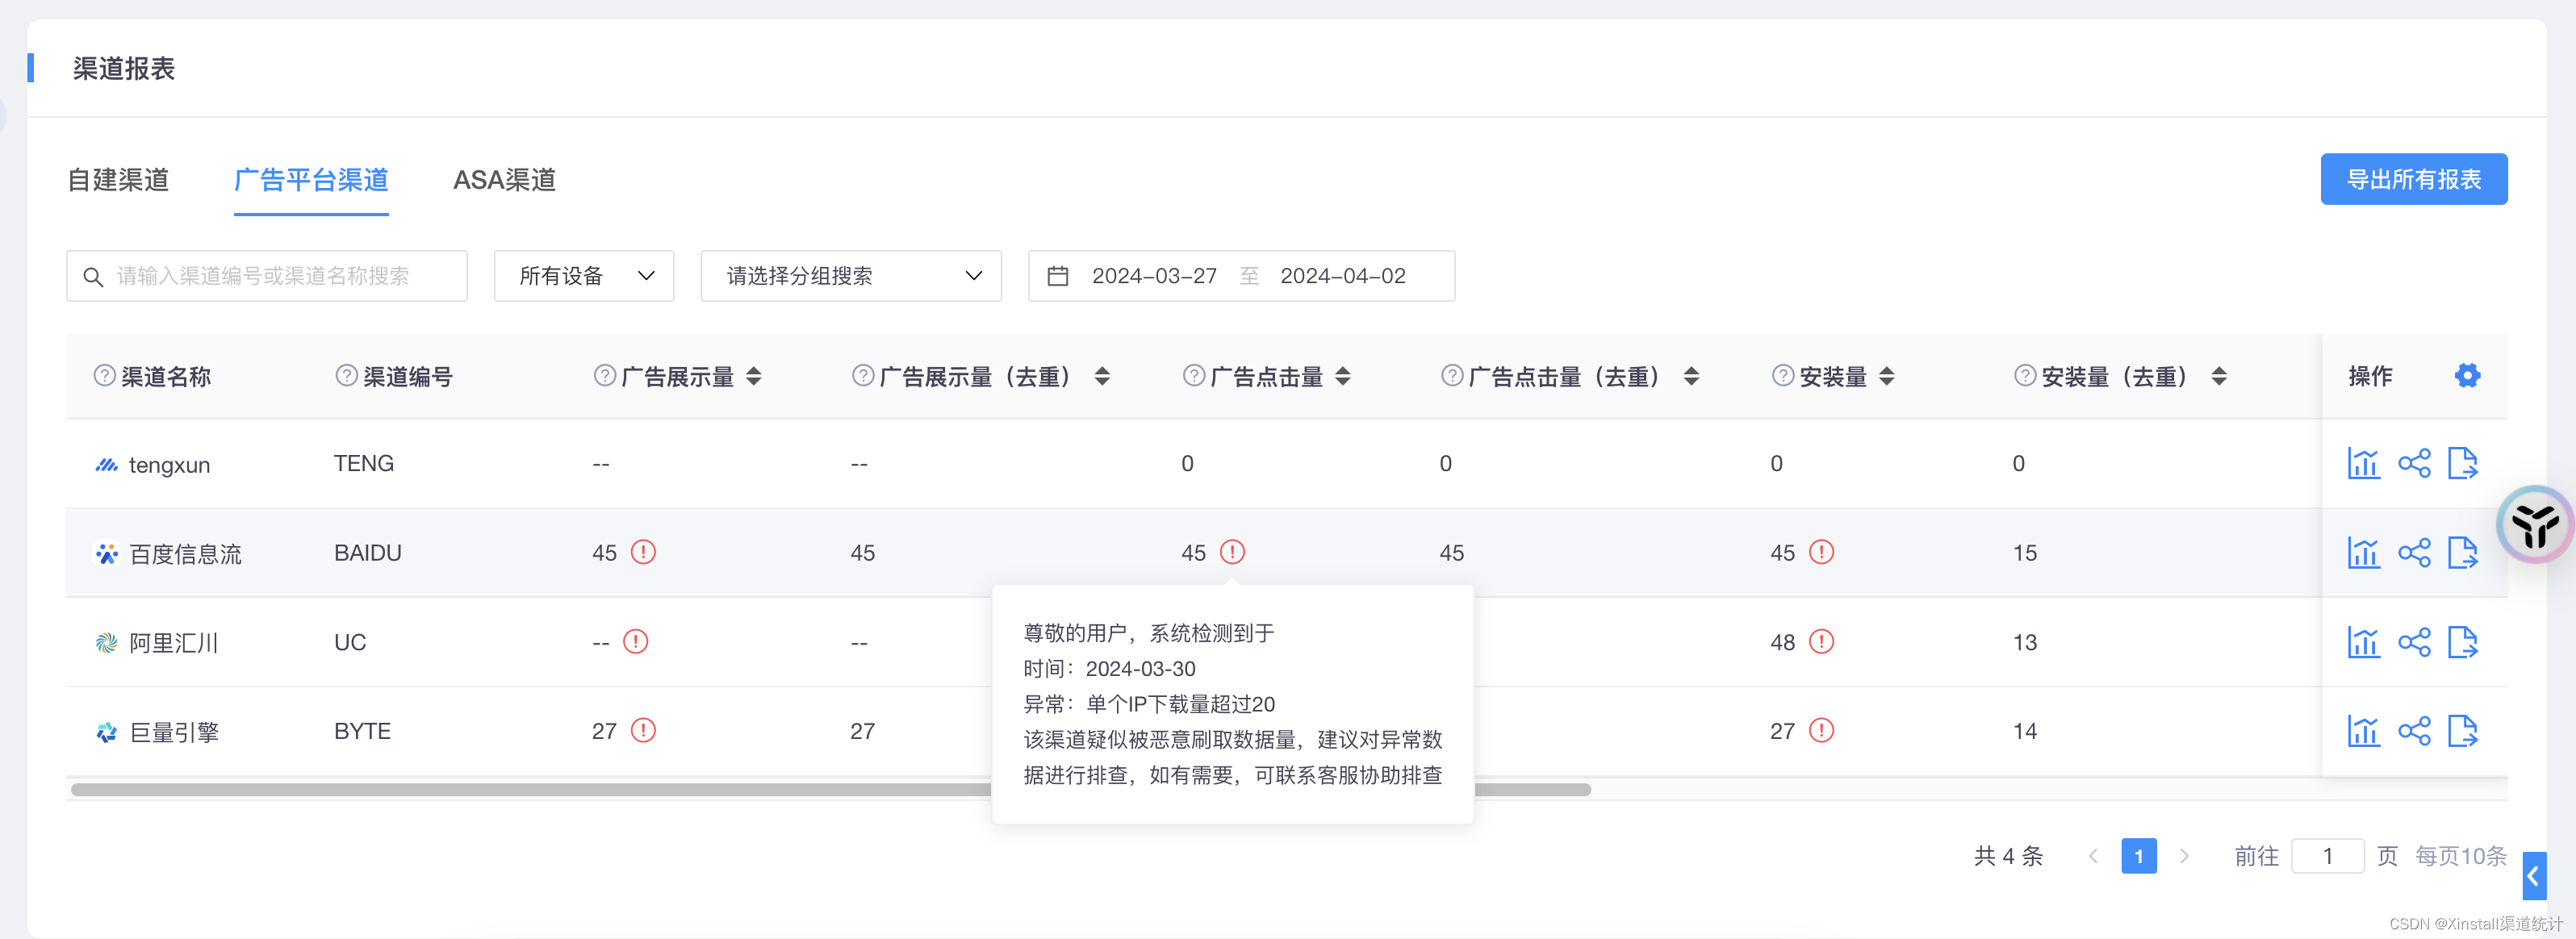This screenshot has width=2576, height=939.
Task: Click horizontal table scrollbar
Action: [x=830, y=790]
